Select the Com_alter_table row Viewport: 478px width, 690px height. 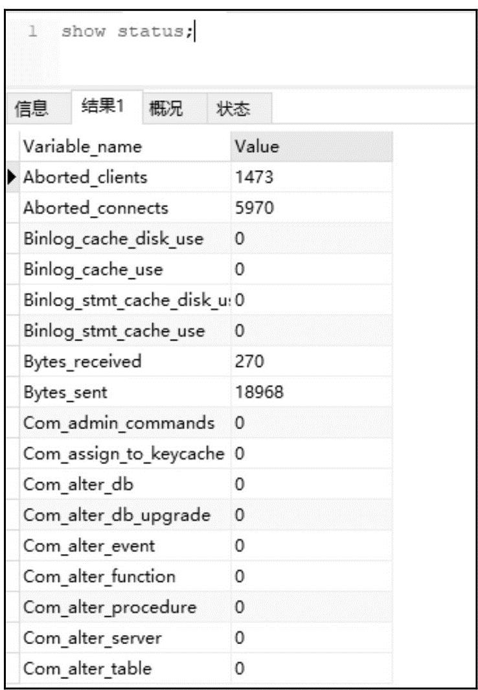click(x=88, y=669)
